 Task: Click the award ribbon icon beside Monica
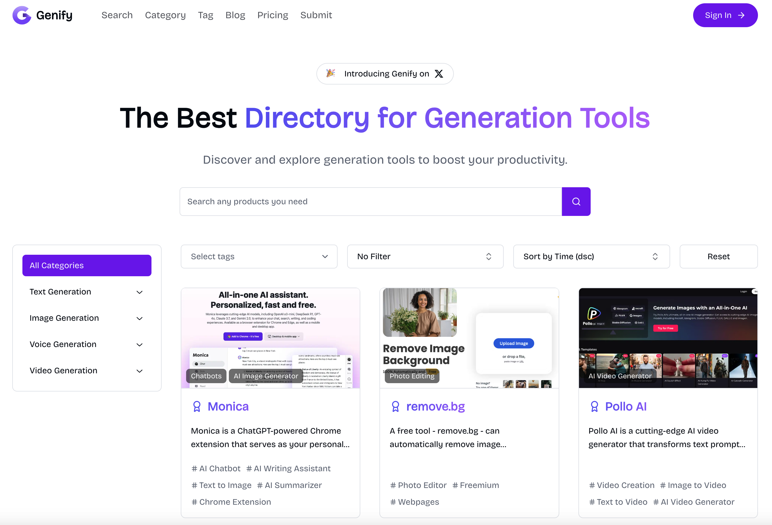click(x=197, y=406)
